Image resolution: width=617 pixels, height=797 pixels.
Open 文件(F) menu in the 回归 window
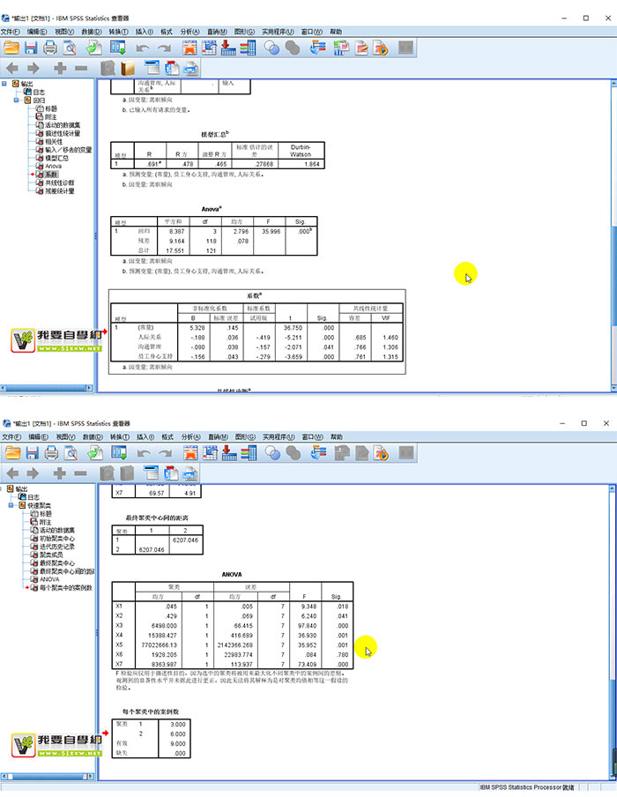[11, 32]
